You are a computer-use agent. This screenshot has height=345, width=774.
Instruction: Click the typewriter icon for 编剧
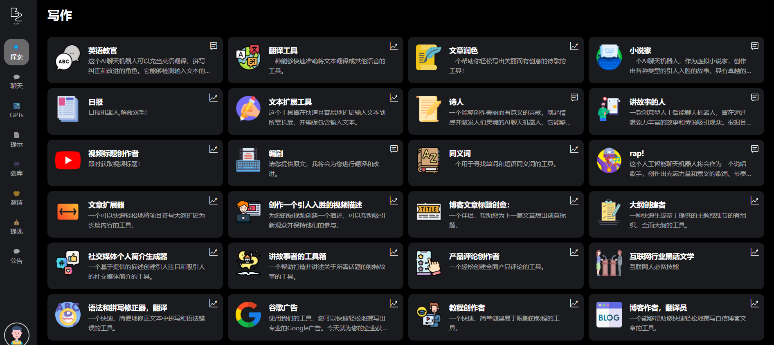[x=248, y=160]
